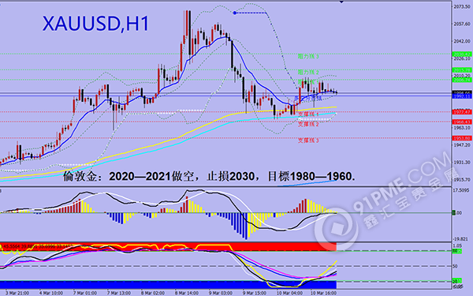Click the 1947.20 price axis label

(462, 145)
